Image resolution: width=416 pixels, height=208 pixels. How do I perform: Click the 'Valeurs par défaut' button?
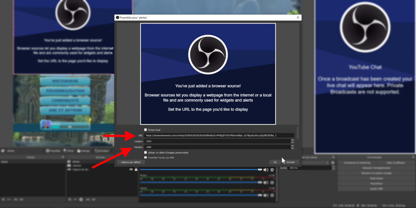[x=131, y=162]
